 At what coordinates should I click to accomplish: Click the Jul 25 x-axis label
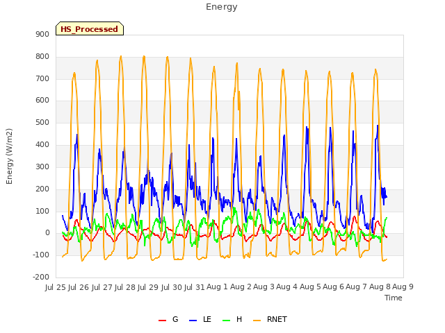pyautogui.click(x=56, y=287)
